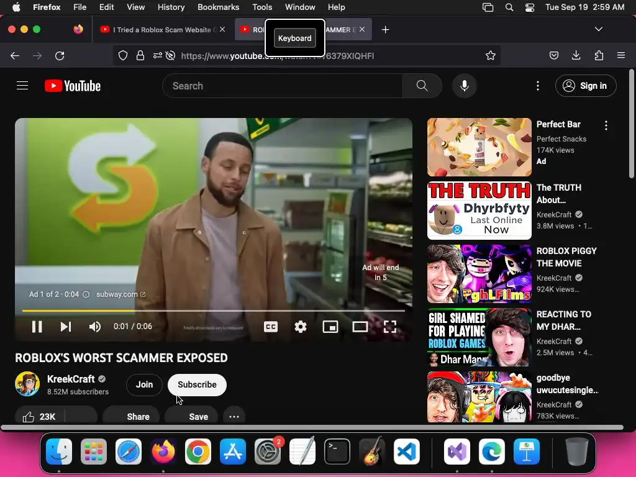Viewport: 636px width, 477px height.
Task: Enter fullscreen mode icon
Action: 390,327
